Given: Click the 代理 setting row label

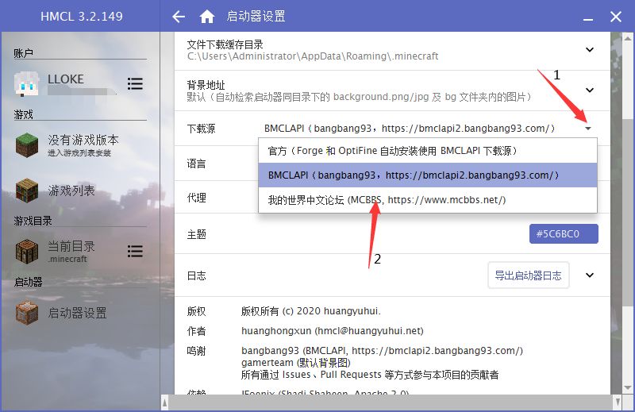Looking at the screenshot, I should (196, 198).
